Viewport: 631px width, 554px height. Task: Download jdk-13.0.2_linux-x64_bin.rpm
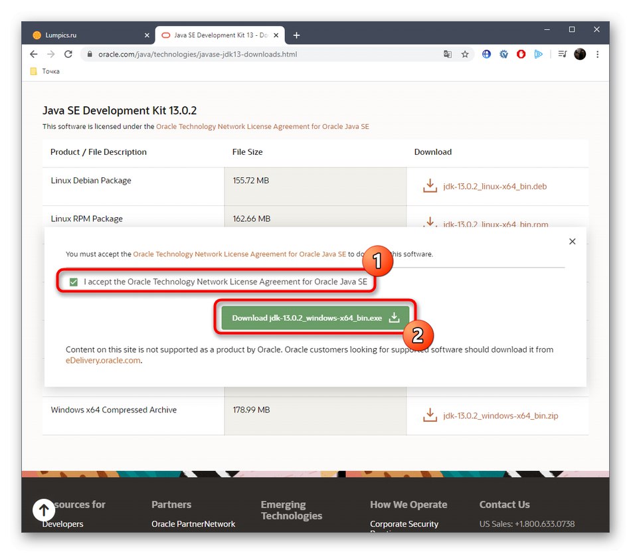coord(496,224)
